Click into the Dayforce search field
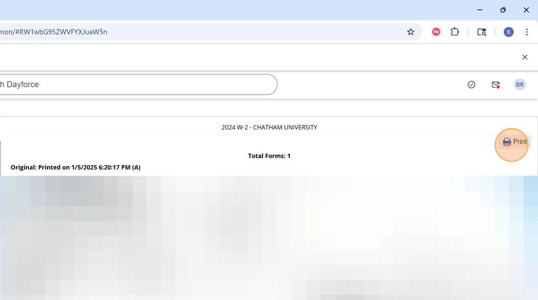 pyautogui.click(x=138, y=84)
